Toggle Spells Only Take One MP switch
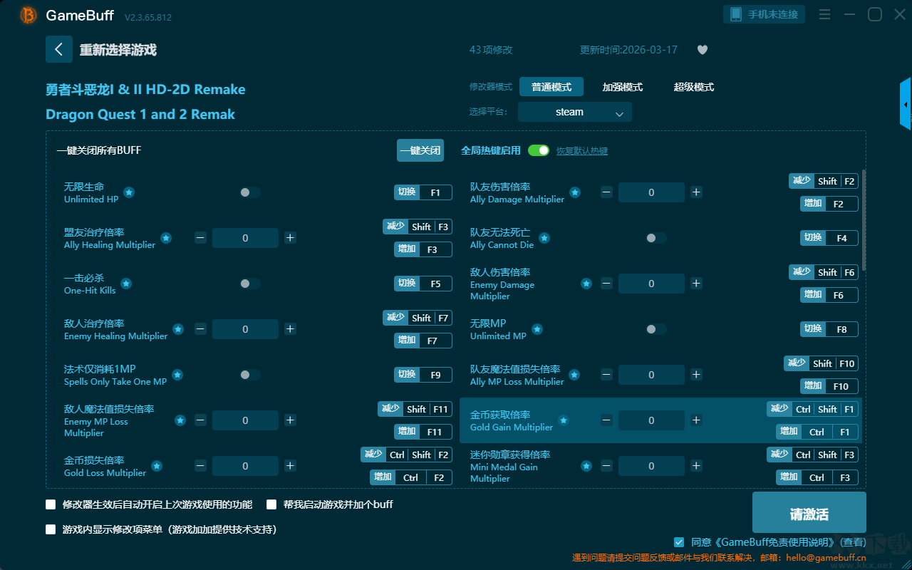912x570 pixels. point(250,375)
